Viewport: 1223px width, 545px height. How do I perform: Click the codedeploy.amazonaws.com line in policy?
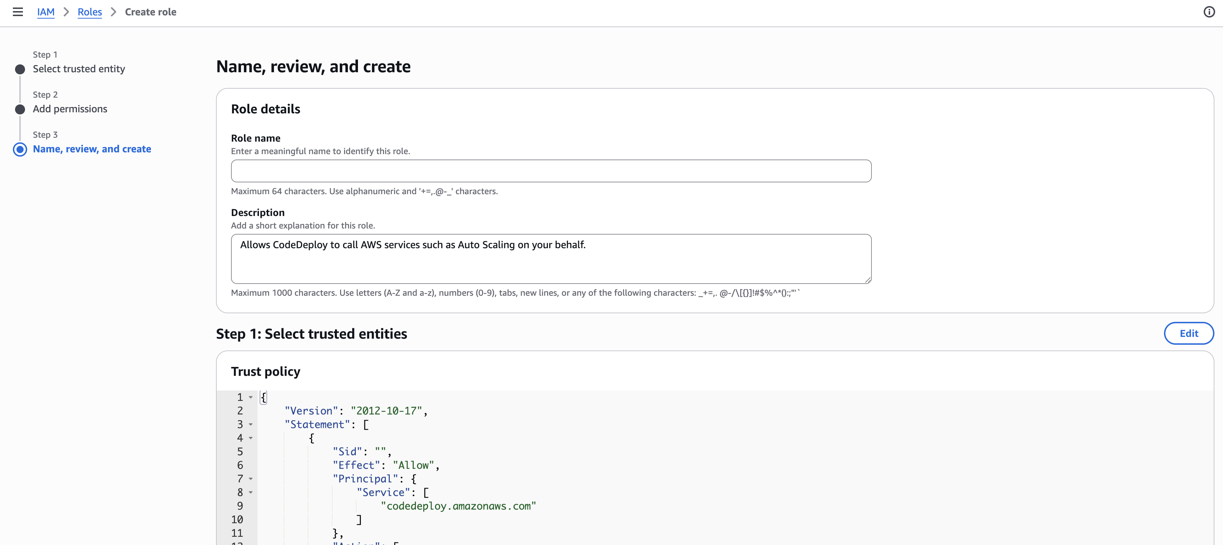pyautogui.click(x=458, y=506)
